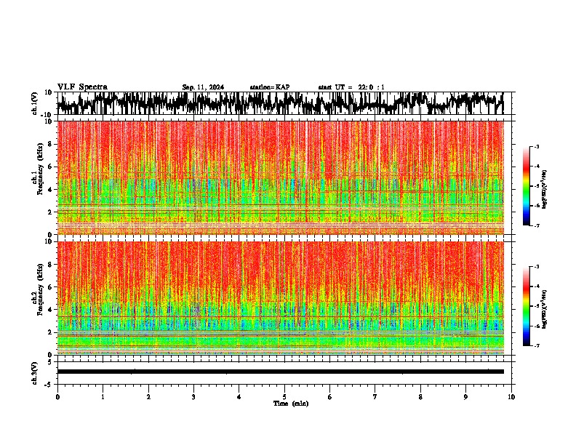Click the time axis tick label "8"
This screenshot has width=576, height=445.
click(420, 397)
